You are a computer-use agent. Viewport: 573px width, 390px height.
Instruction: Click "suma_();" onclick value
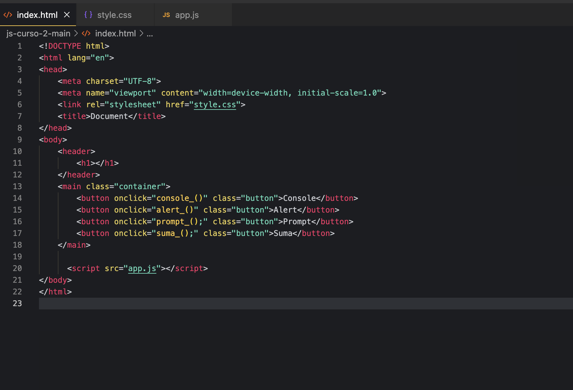175,233
